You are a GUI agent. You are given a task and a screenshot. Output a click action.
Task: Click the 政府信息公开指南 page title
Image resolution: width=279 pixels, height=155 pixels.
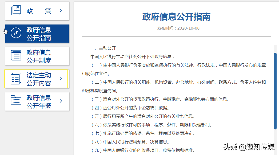pos(176,17)
